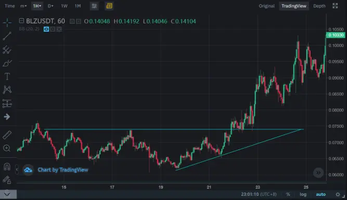Switch to Original chart tab

267,6
